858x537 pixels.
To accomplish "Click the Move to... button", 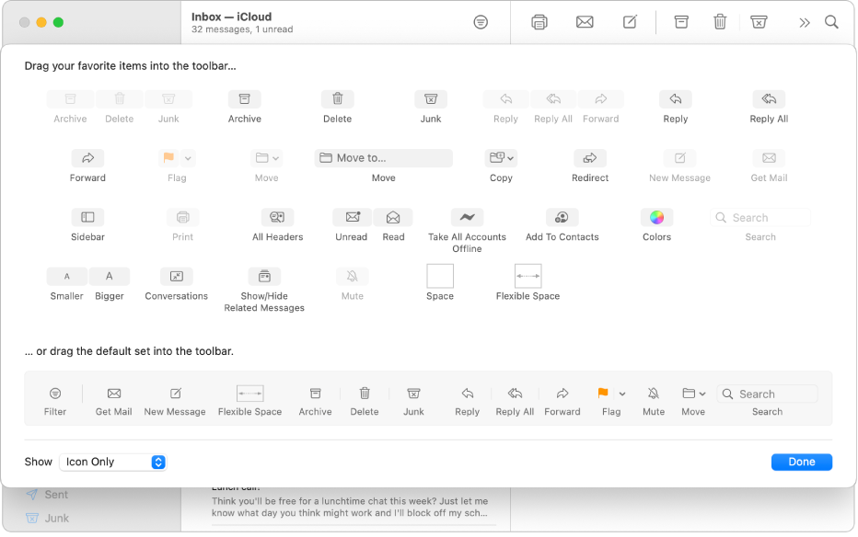I will [x=383, y=157].
